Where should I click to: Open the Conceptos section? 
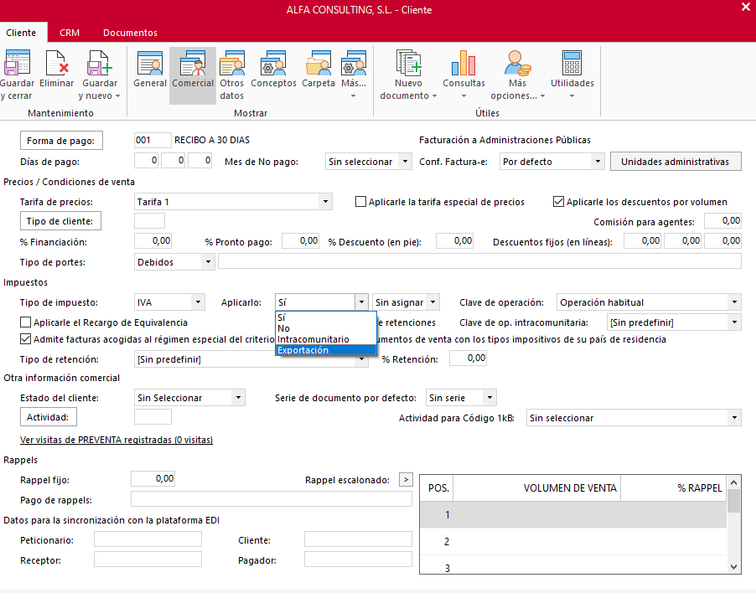coord(273,70)
